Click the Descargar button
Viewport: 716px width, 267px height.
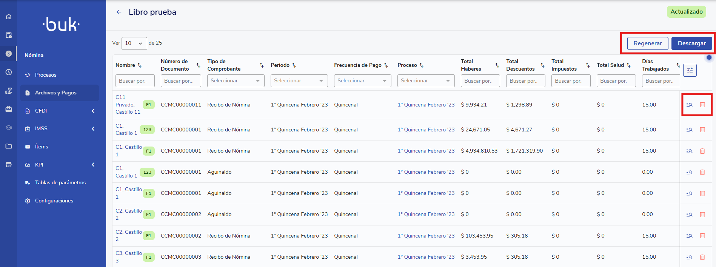pos(691,43)
